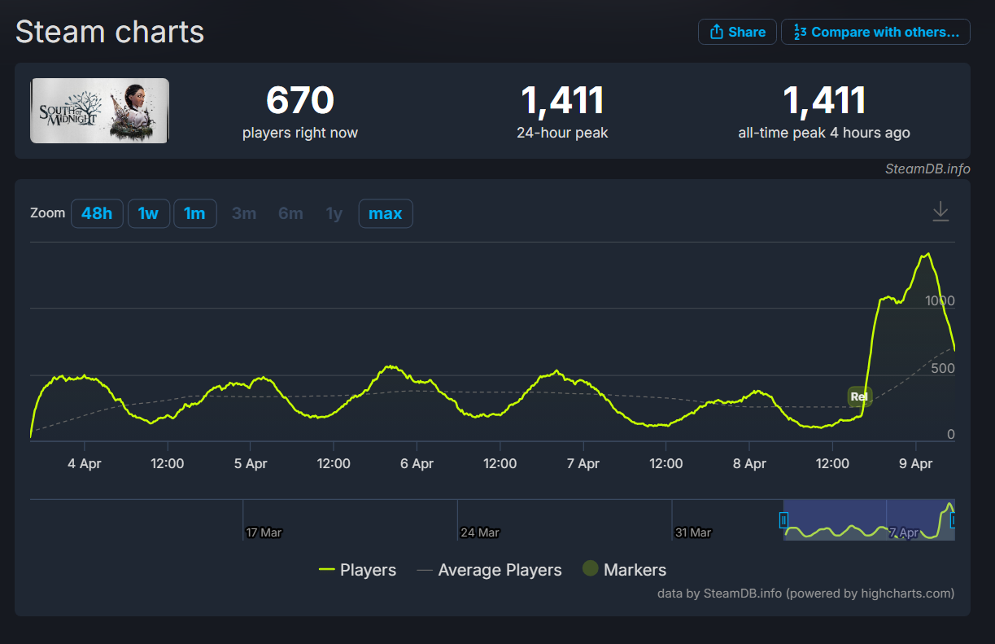Click the all-time peak 4 hours ago label
The width and height of the screenshot is (995, 644).
pos(824,133)
